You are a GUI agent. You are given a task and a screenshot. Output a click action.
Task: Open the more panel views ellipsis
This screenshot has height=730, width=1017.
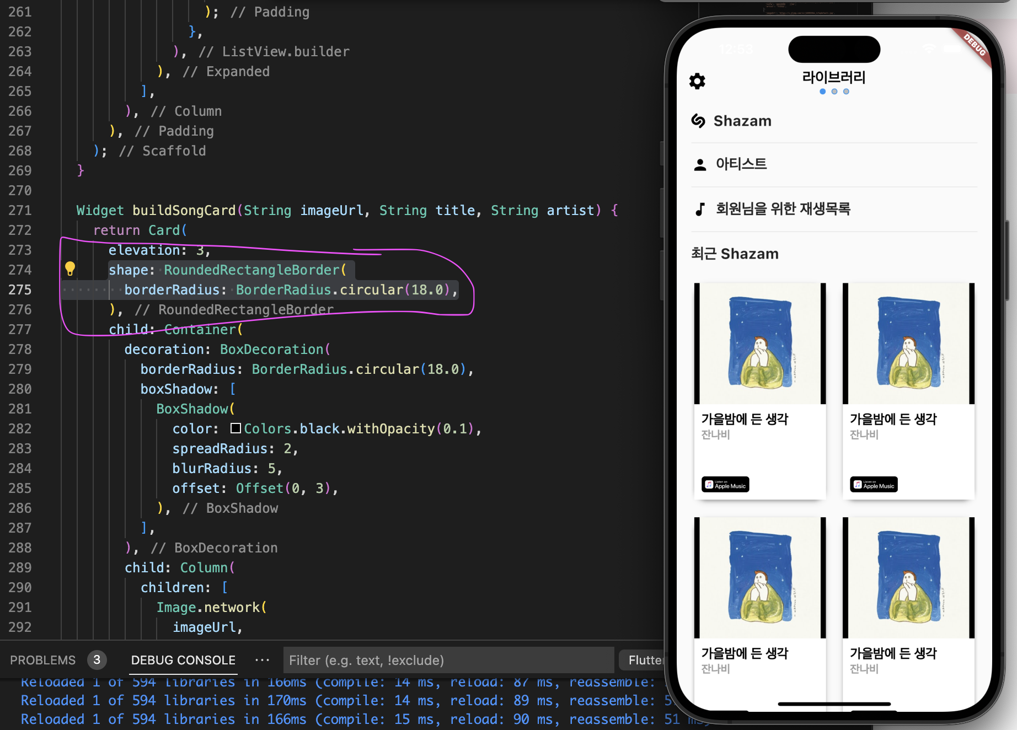click(x=263, y=660)
